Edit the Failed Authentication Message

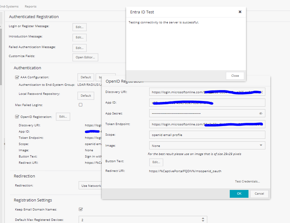pos(79,48)
